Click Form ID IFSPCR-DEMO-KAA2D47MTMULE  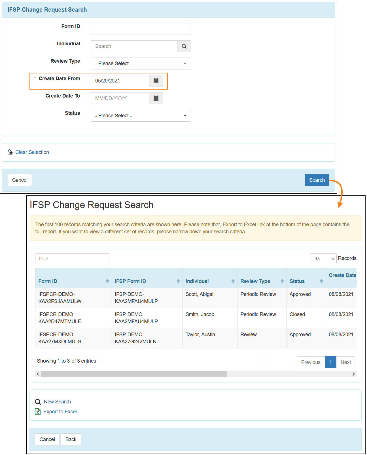click(x=60, y=318)
